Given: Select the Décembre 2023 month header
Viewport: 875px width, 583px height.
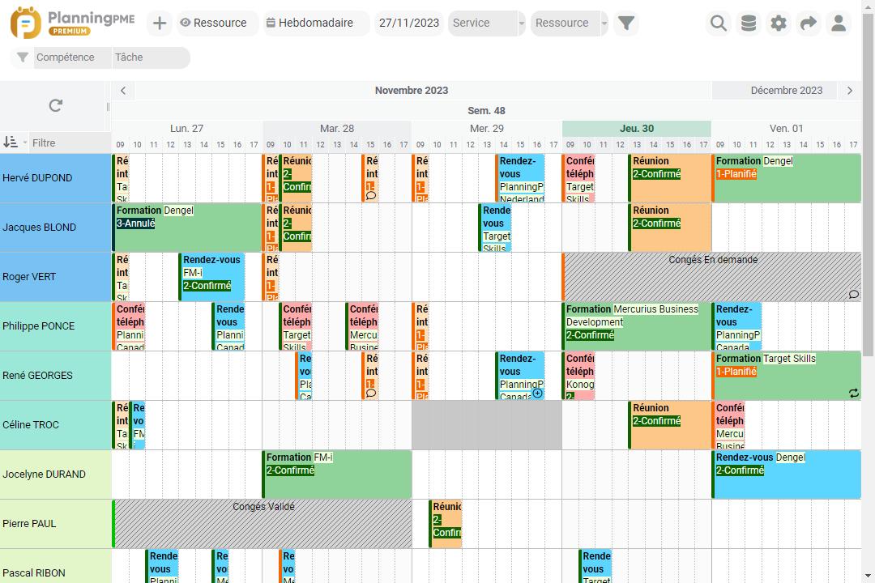Looking at the screenshot, I should [787, 91].
